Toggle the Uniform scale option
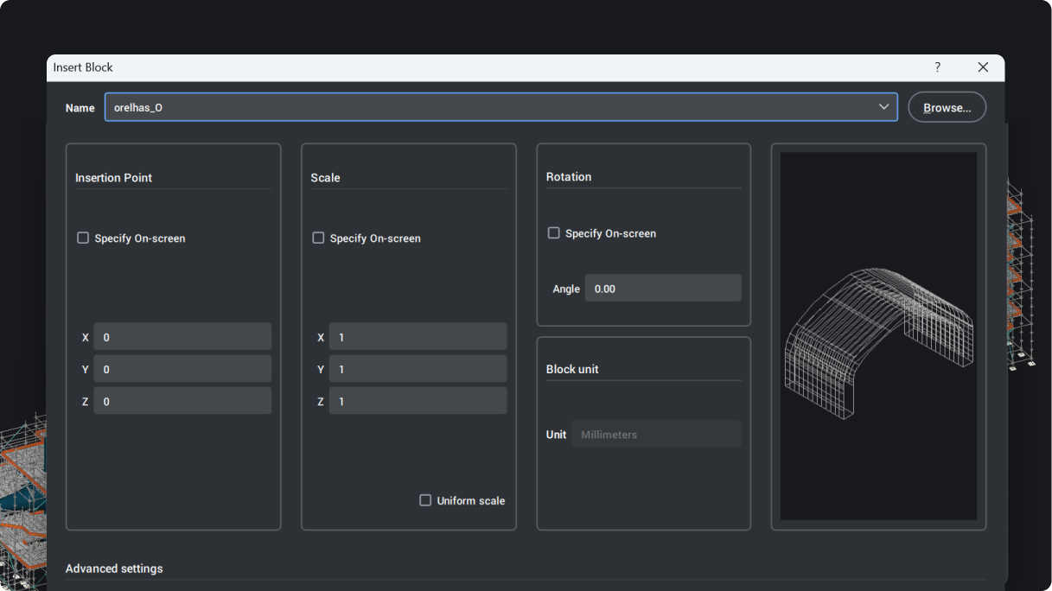The width and height of the screenshot is (1052, 591). (424, 499)
